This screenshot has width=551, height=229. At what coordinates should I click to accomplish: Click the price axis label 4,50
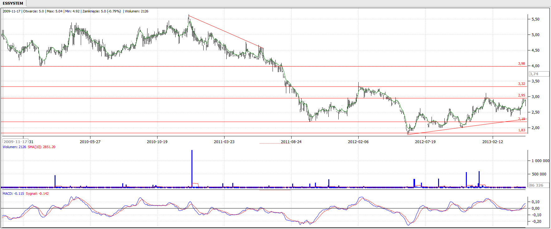tap(535, 50)
